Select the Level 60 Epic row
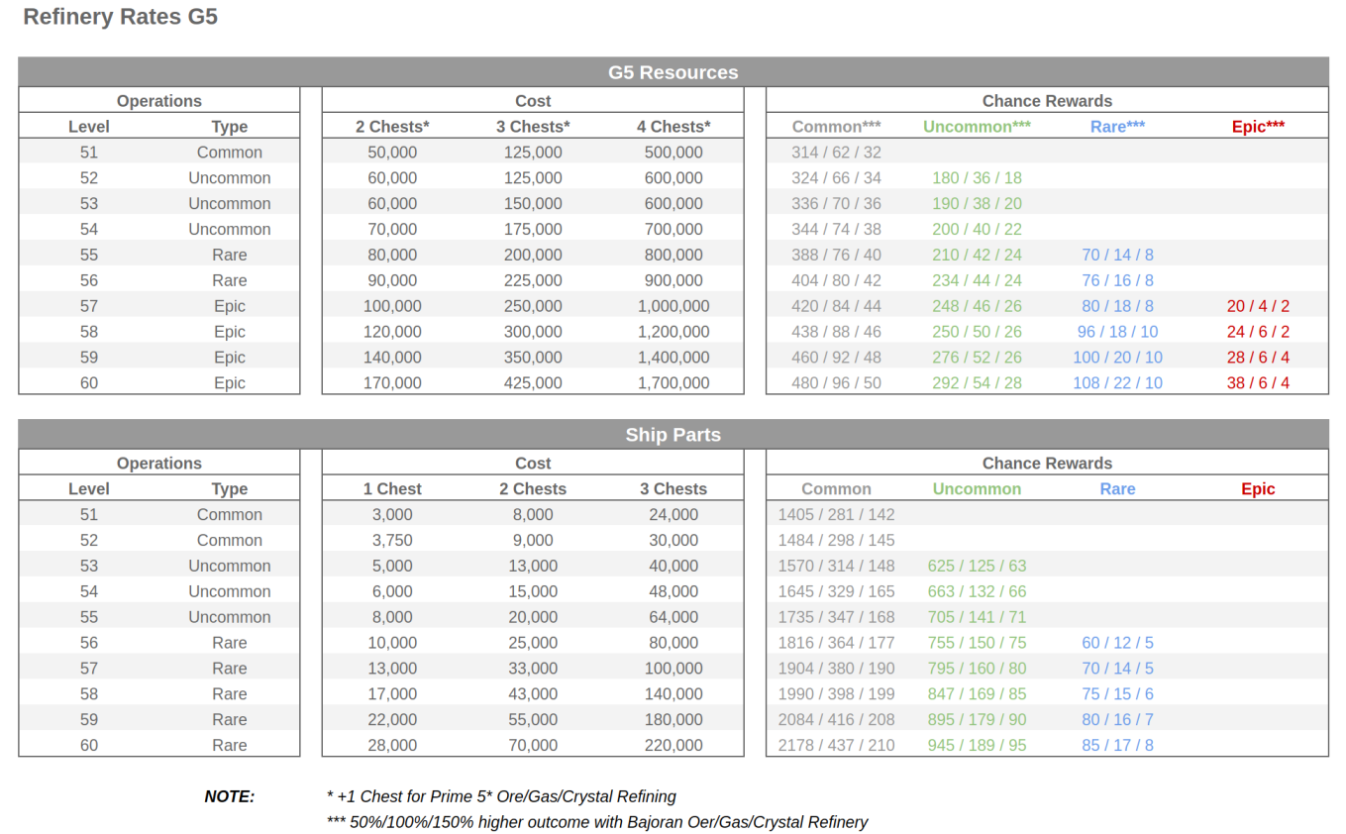The image size is (1346, 834). coord(158,382)
